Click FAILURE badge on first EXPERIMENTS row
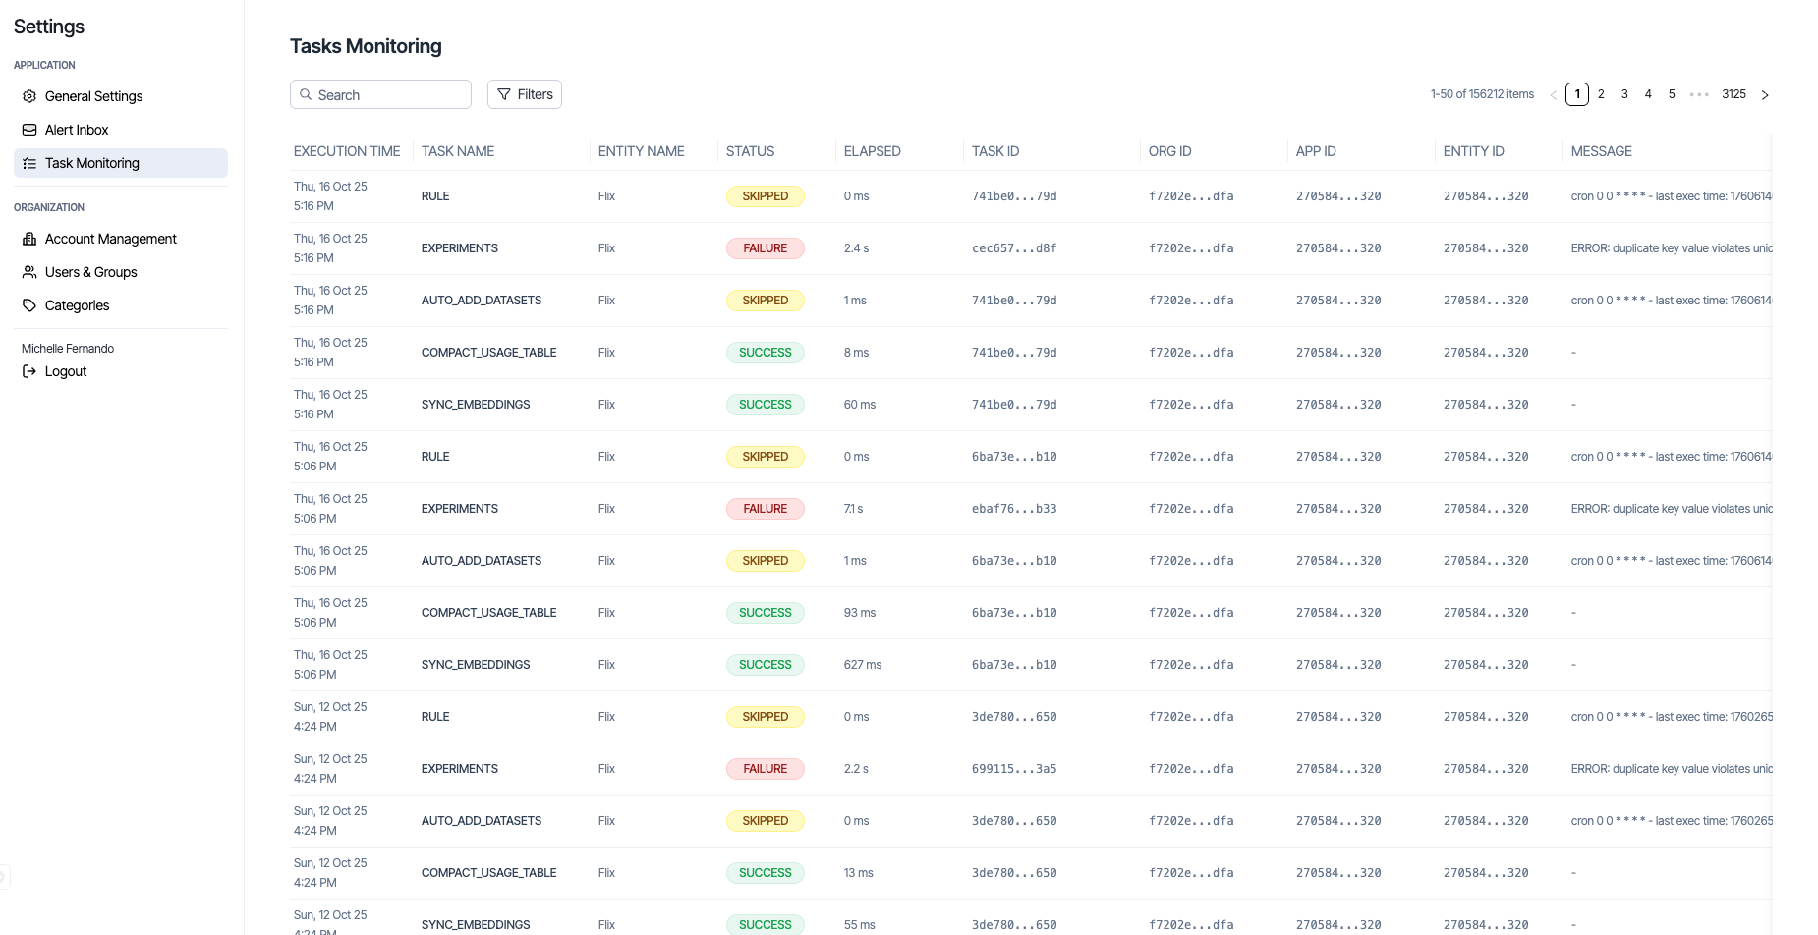 point(765,248)
